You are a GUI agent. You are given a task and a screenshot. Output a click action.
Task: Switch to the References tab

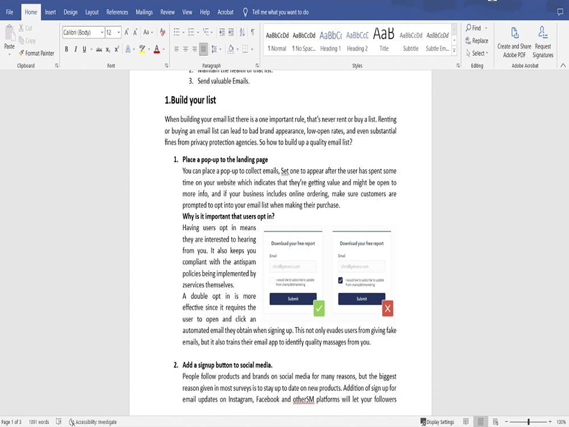(117, 12)
